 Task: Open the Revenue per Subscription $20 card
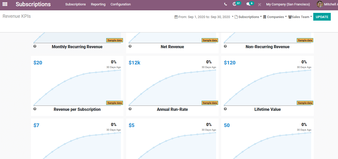tap(77, 86)
